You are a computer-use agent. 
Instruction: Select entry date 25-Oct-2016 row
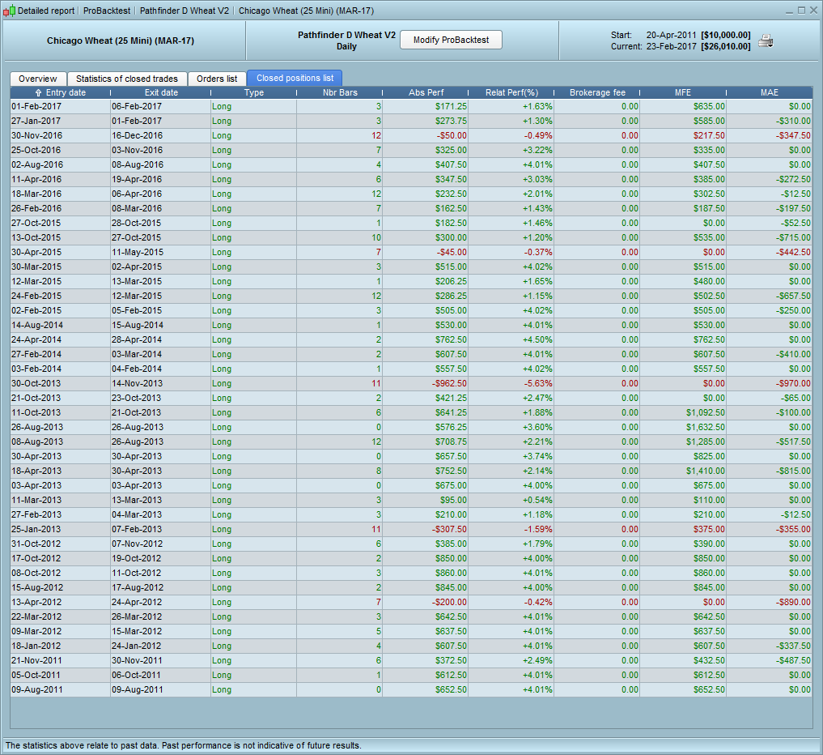click(x=411, y=150)
